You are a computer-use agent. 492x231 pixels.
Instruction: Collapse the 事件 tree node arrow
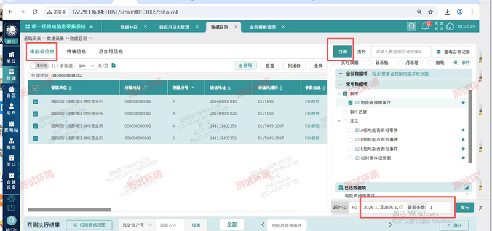(x=339, y=94)
